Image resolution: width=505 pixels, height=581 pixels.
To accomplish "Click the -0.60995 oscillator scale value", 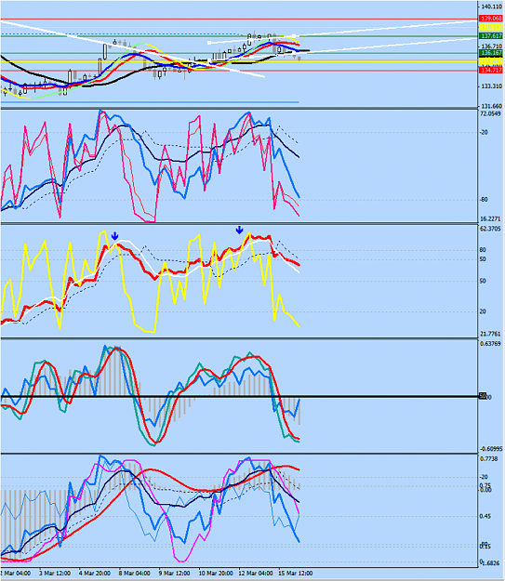I will tap(491, 449).
